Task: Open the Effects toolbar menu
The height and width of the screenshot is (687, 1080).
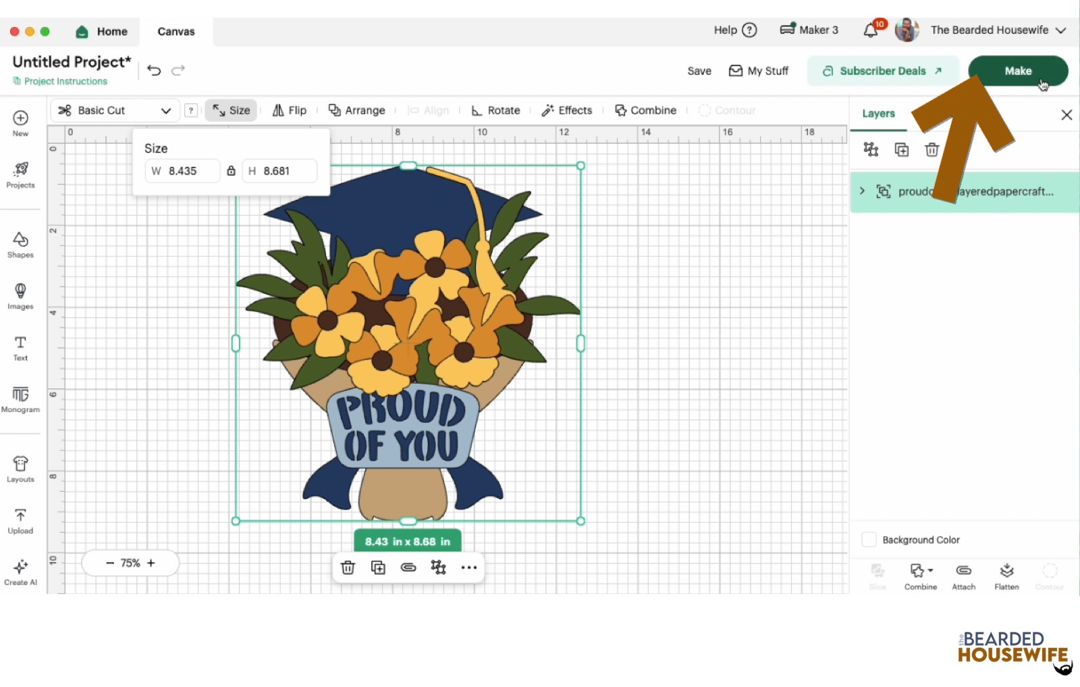Action: click(x=567, y=110)
